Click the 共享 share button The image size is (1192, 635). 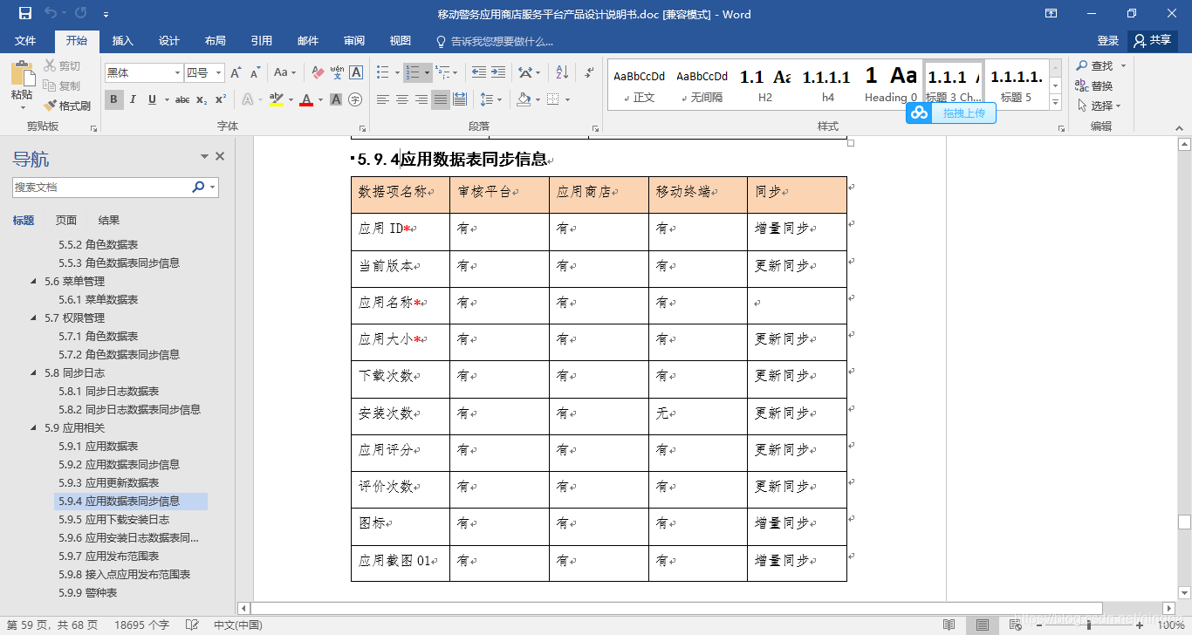[1153, 41]
